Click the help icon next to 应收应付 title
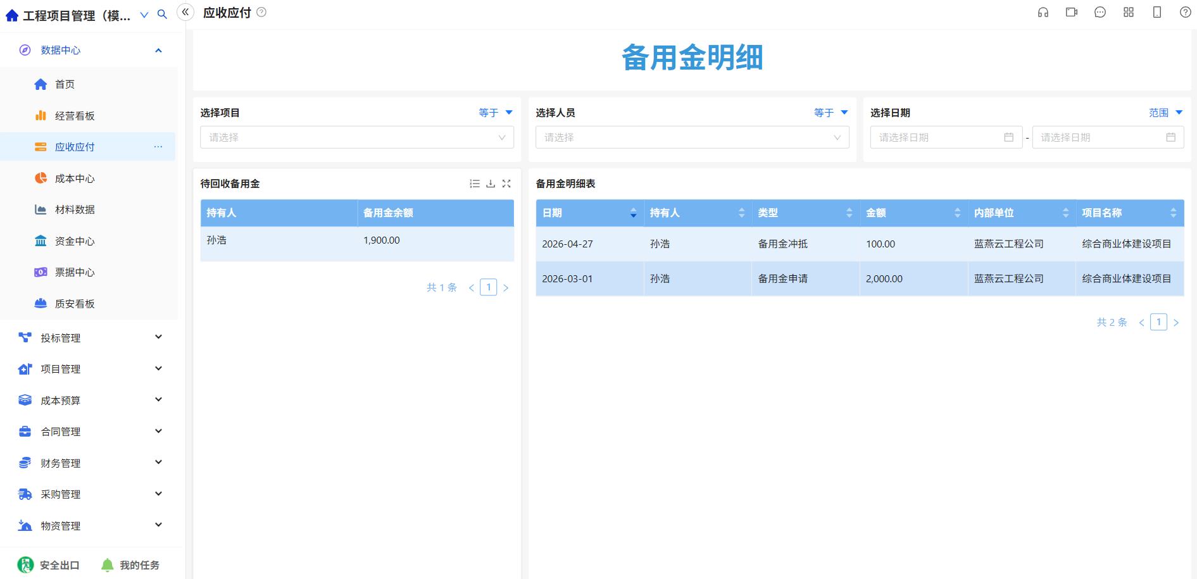 pyautogui.click(x=261, y=12)
